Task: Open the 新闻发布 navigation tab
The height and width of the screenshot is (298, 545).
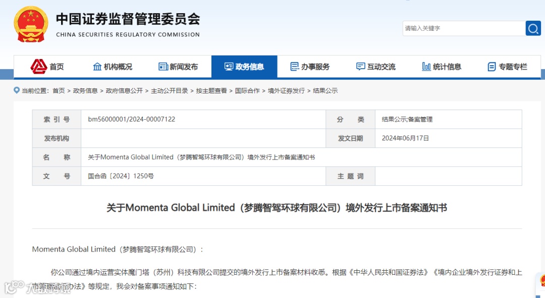Action: pos(178,66)
